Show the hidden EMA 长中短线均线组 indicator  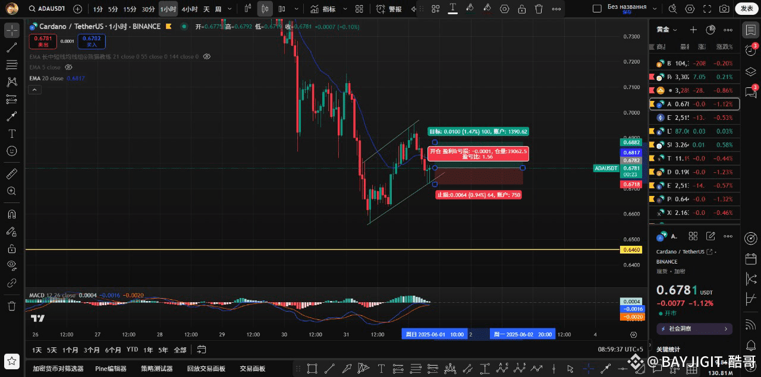(x=207, y=56)
